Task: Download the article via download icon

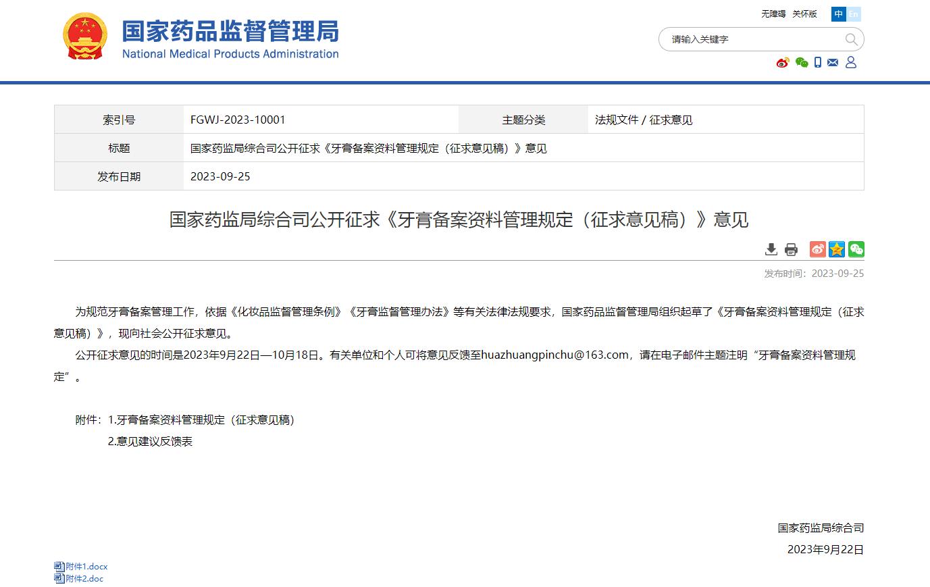Action: 771,249
